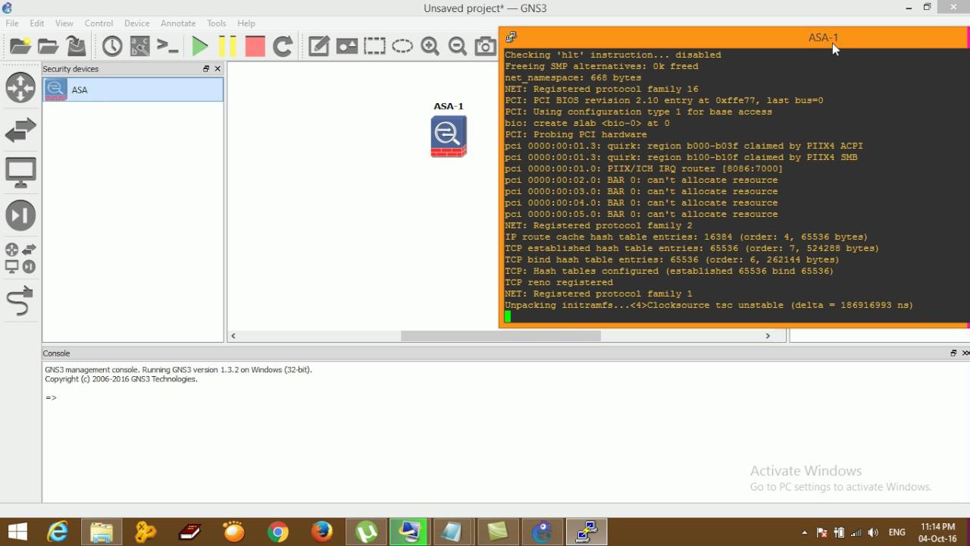
Task: Click canvas scrollbar left arrow
Action: [x=233, y=336]
